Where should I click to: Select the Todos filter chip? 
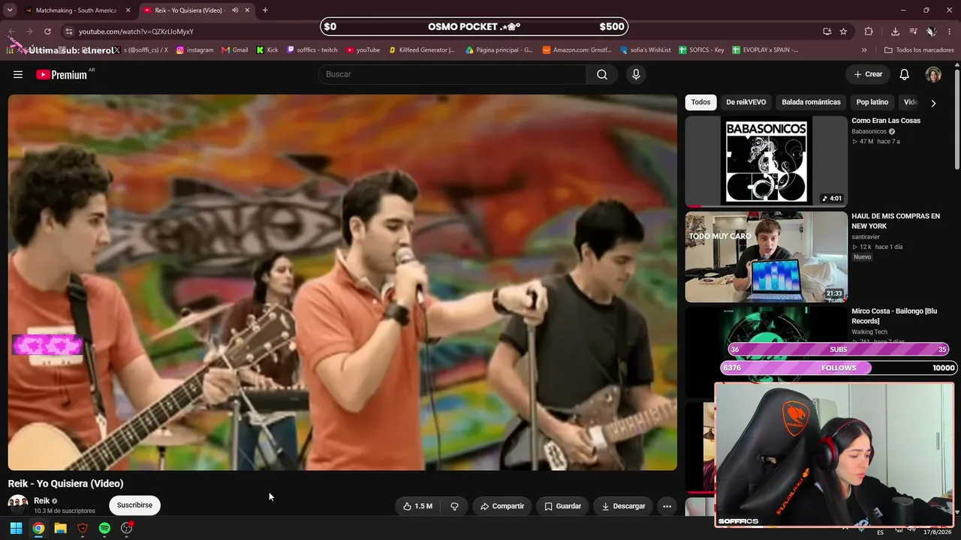click(700, 102)
